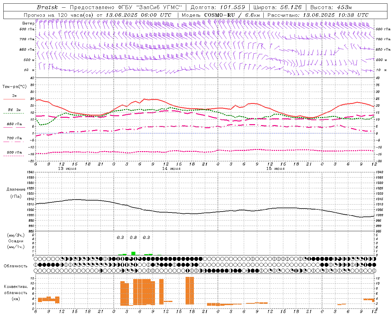Viewport: 392px width, 314px height.
Task: Click the "(мм/1ч.)" precipitation unit label
Action: [16, 247]
